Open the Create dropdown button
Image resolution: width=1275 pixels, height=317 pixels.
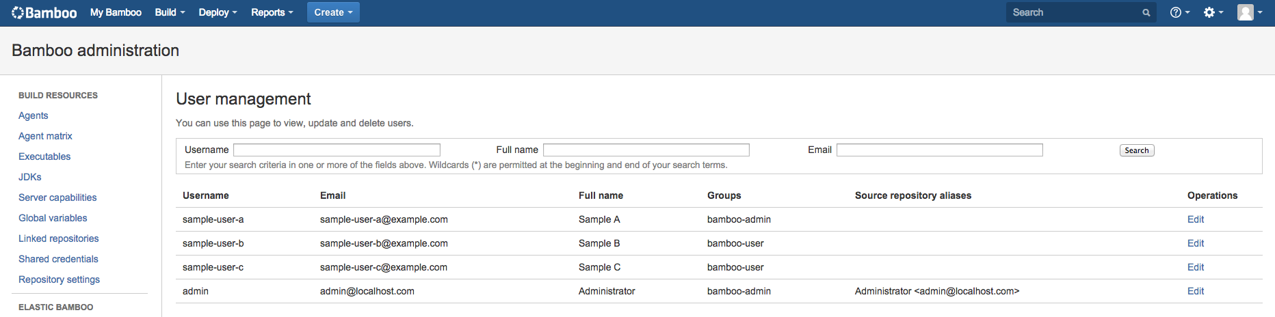[x=333, y=12]
